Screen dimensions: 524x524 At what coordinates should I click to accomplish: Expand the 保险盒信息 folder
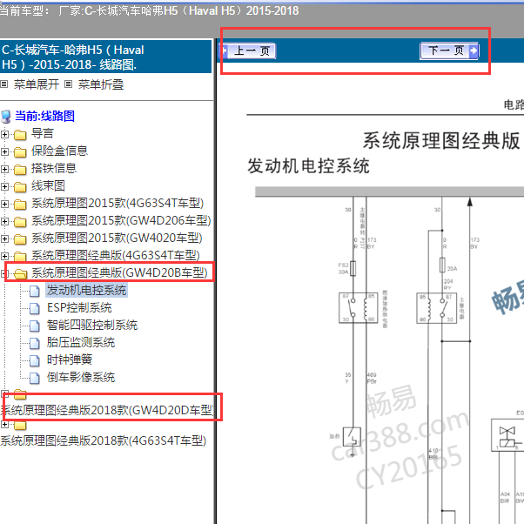pos(4,151)
